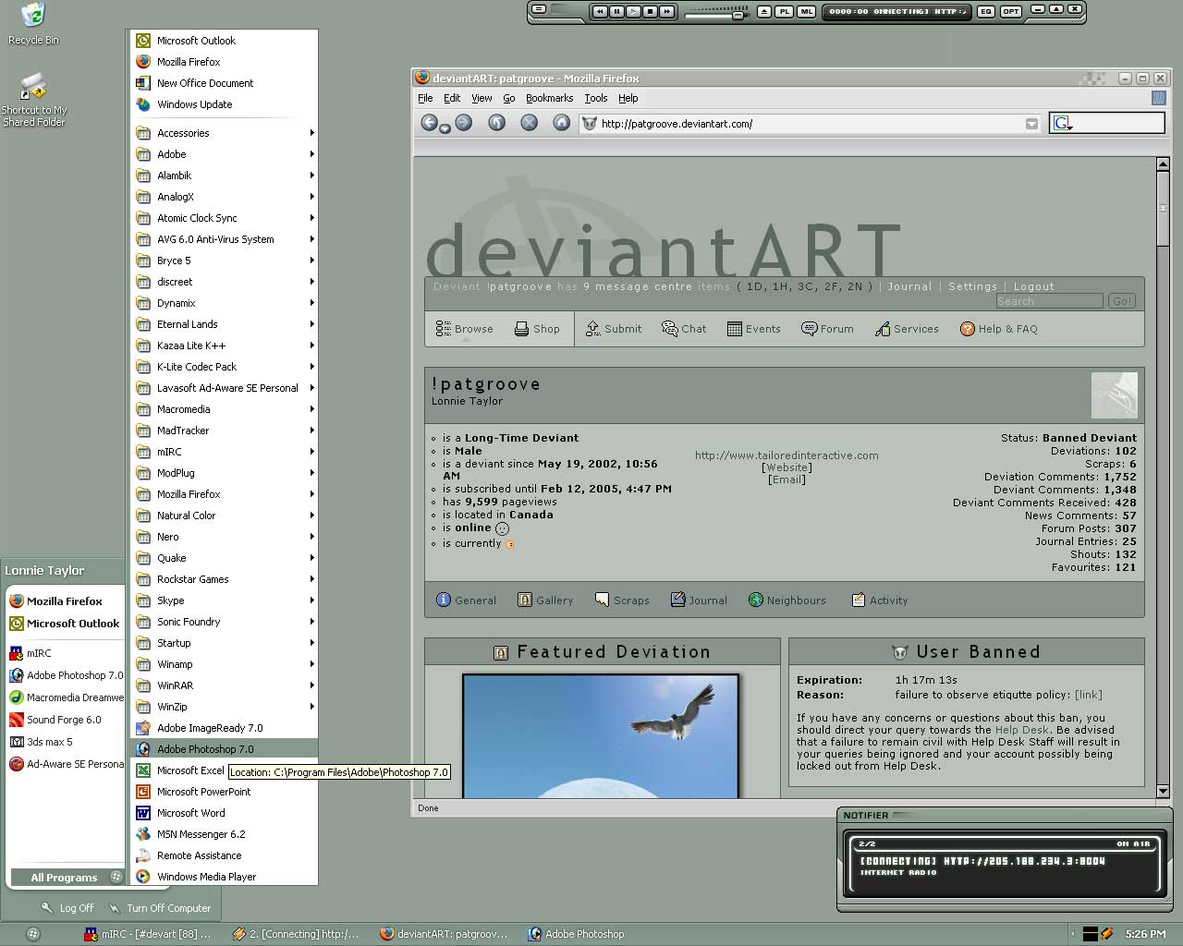This screenshot has width=1183, height=946.
Task: Open Winamp options via OPT button
Action: click(x=1011, y=11)
